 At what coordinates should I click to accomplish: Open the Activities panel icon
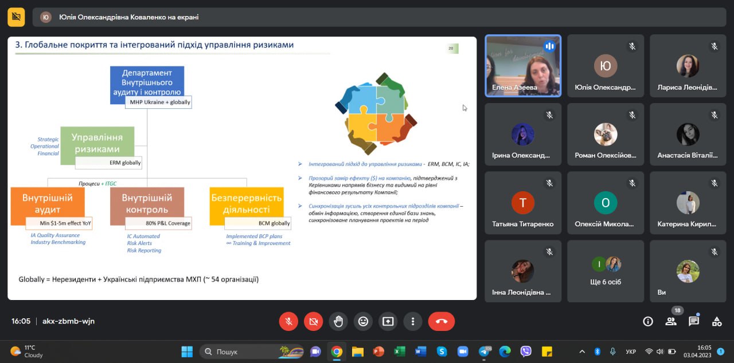point(717,321)
